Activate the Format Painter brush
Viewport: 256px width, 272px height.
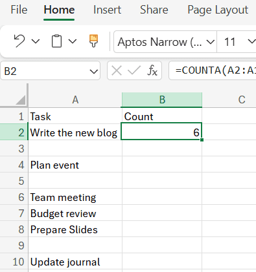coord(93,41)
